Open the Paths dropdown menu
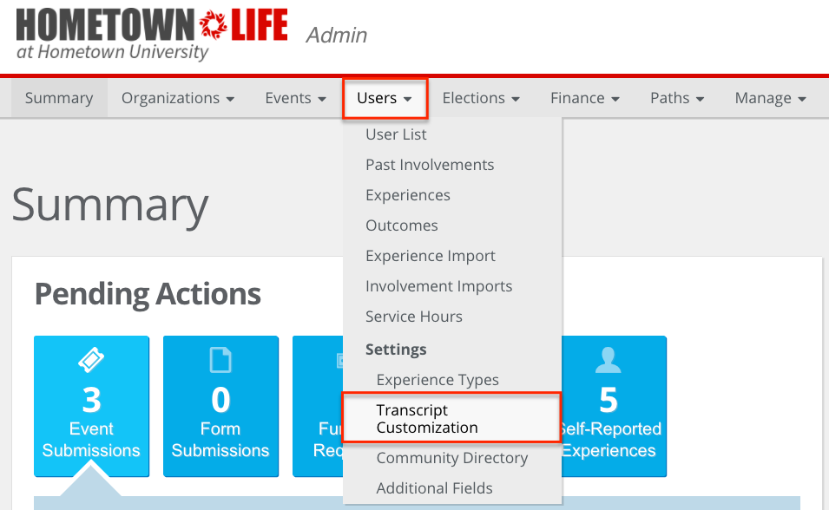The width and height of the screenshot is (829, 510). (x=677, y=98)
